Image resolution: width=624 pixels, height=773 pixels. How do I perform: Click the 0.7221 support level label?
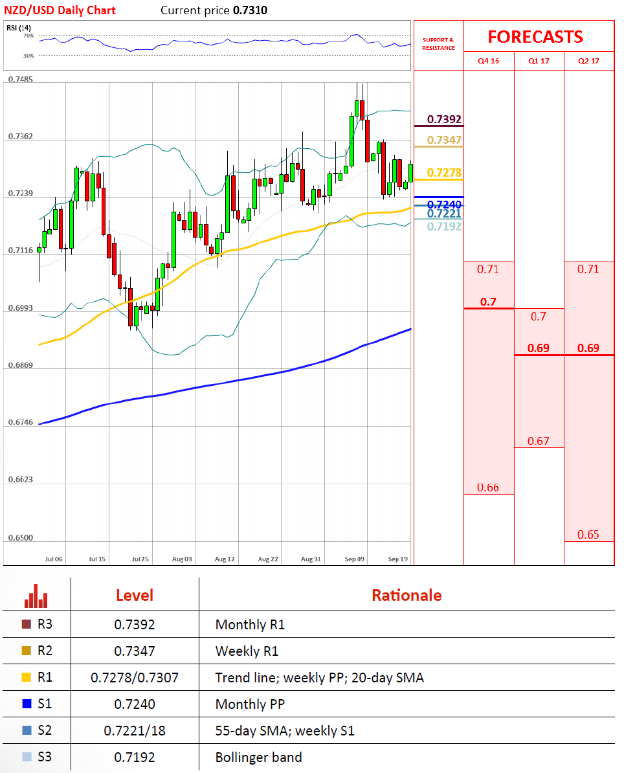point(444,214)
